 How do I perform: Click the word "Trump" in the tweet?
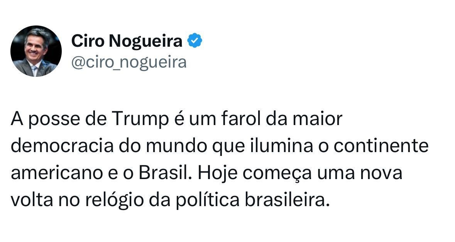pyautogui.click(x=140, y=119)
